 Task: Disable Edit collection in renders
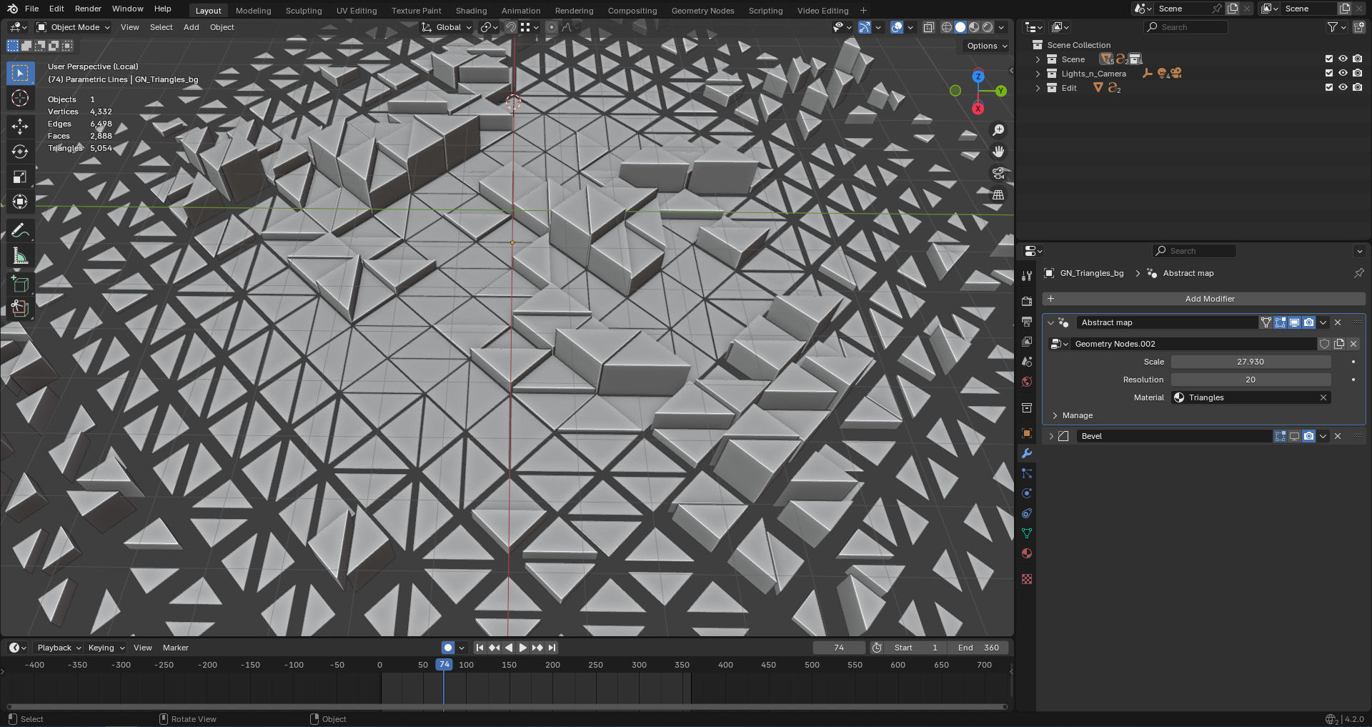tap(1357, 87)
